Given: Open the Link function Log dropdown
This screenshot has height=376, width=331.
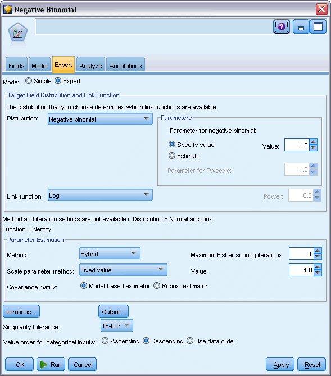Looking at the screenshot, I should point(100,195).
